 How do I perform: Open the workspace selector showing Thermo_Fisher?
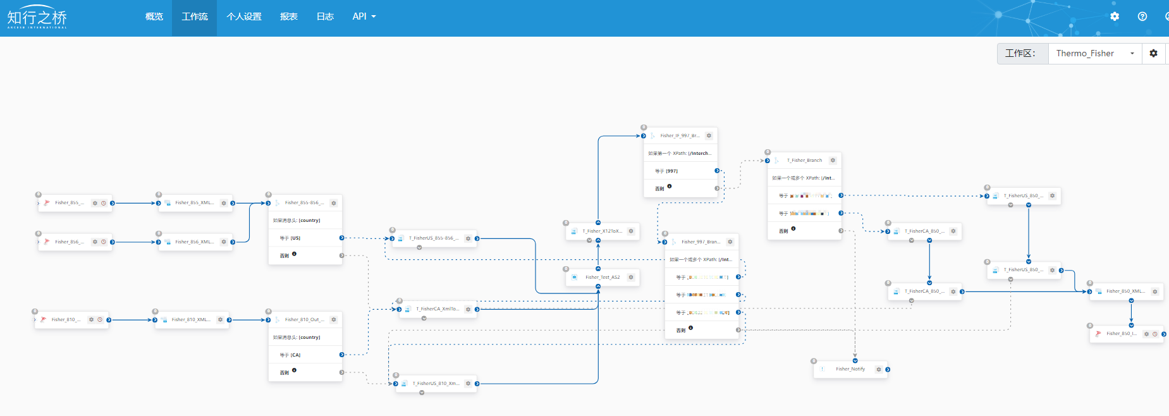coord(1094,53)
